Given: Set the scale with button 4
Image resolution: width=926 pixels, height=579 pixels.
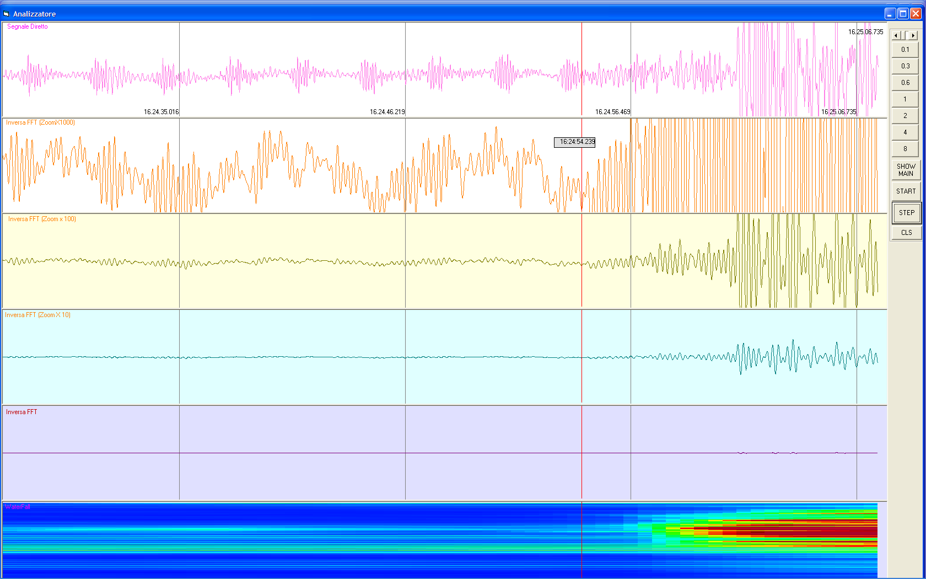Looking at the screenshot, I should pyautogui.click(x=905, y=132).
